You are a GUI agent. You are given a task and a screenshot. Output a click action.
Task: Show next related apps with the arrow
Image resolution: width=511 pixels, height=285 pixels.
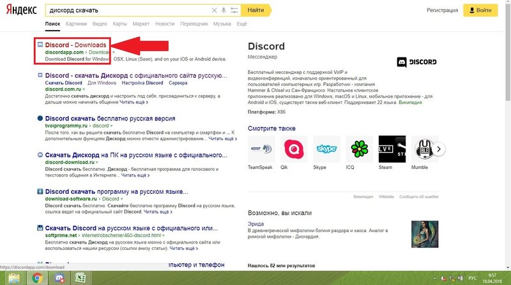439,149
